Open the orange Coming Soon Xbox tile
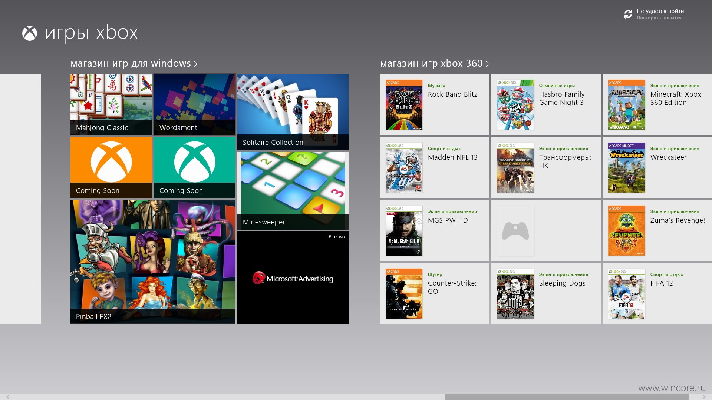This screenshot has height=400, width=712. [x=111, y=167]
